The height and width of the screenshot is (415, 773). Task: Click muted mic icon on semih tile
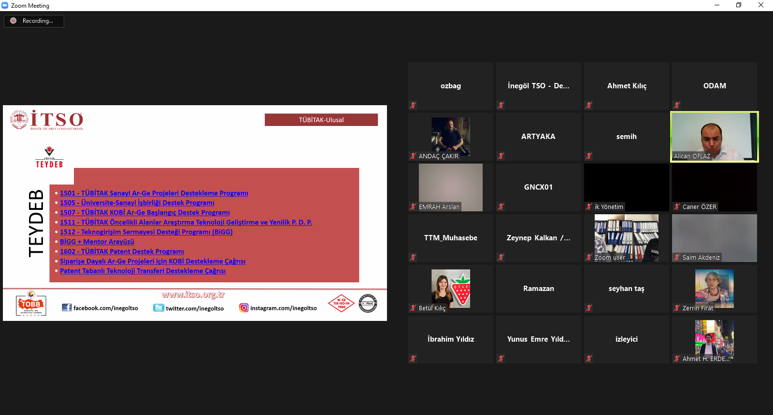[x=589, y=156]
